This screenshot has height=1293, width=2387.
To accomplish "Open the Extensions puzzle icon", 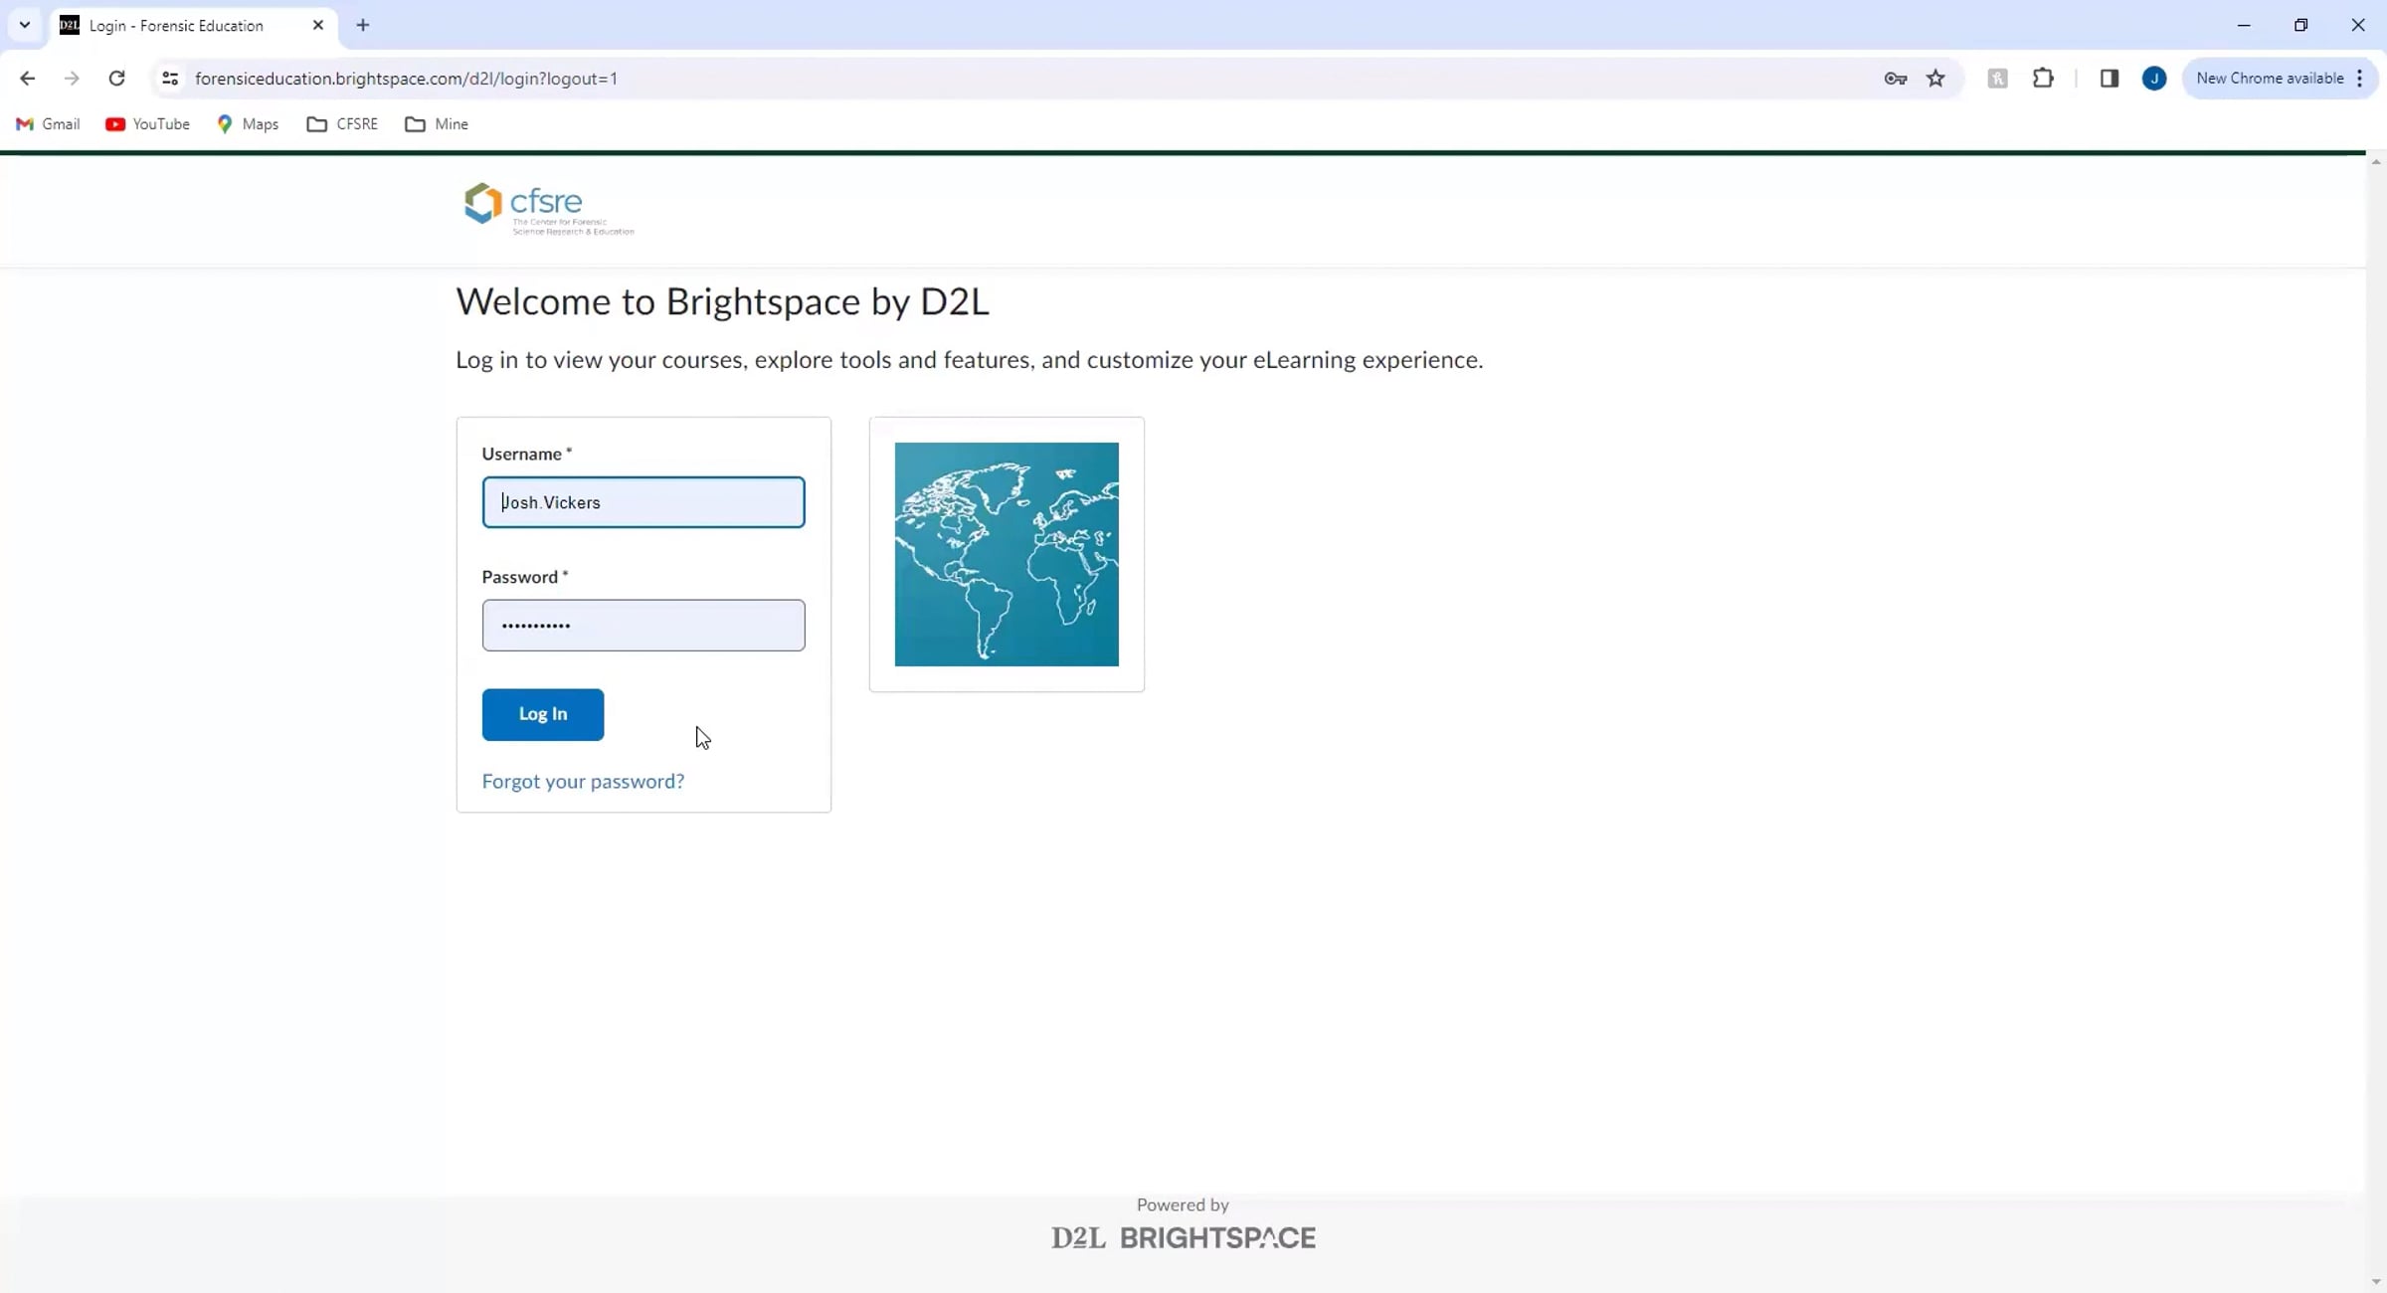I will [x=2043, y=79].
